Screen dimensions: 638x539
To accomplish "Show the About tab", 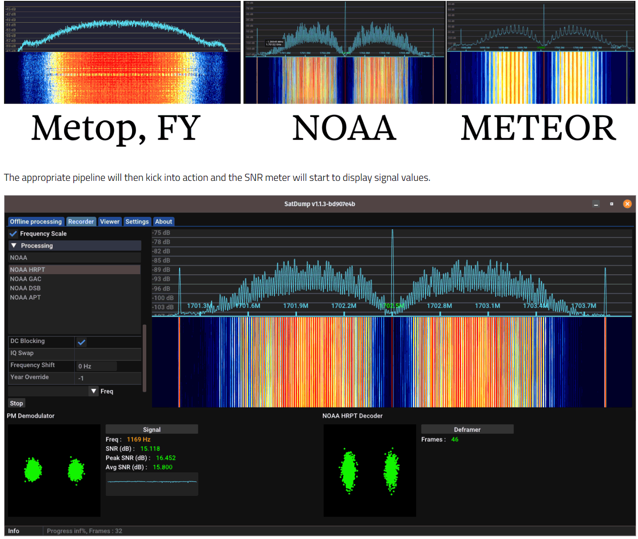I will (163, 221).
